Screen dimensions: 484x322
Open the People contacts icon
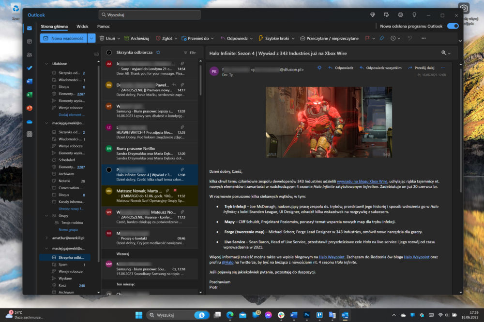[x=30, y=55]
